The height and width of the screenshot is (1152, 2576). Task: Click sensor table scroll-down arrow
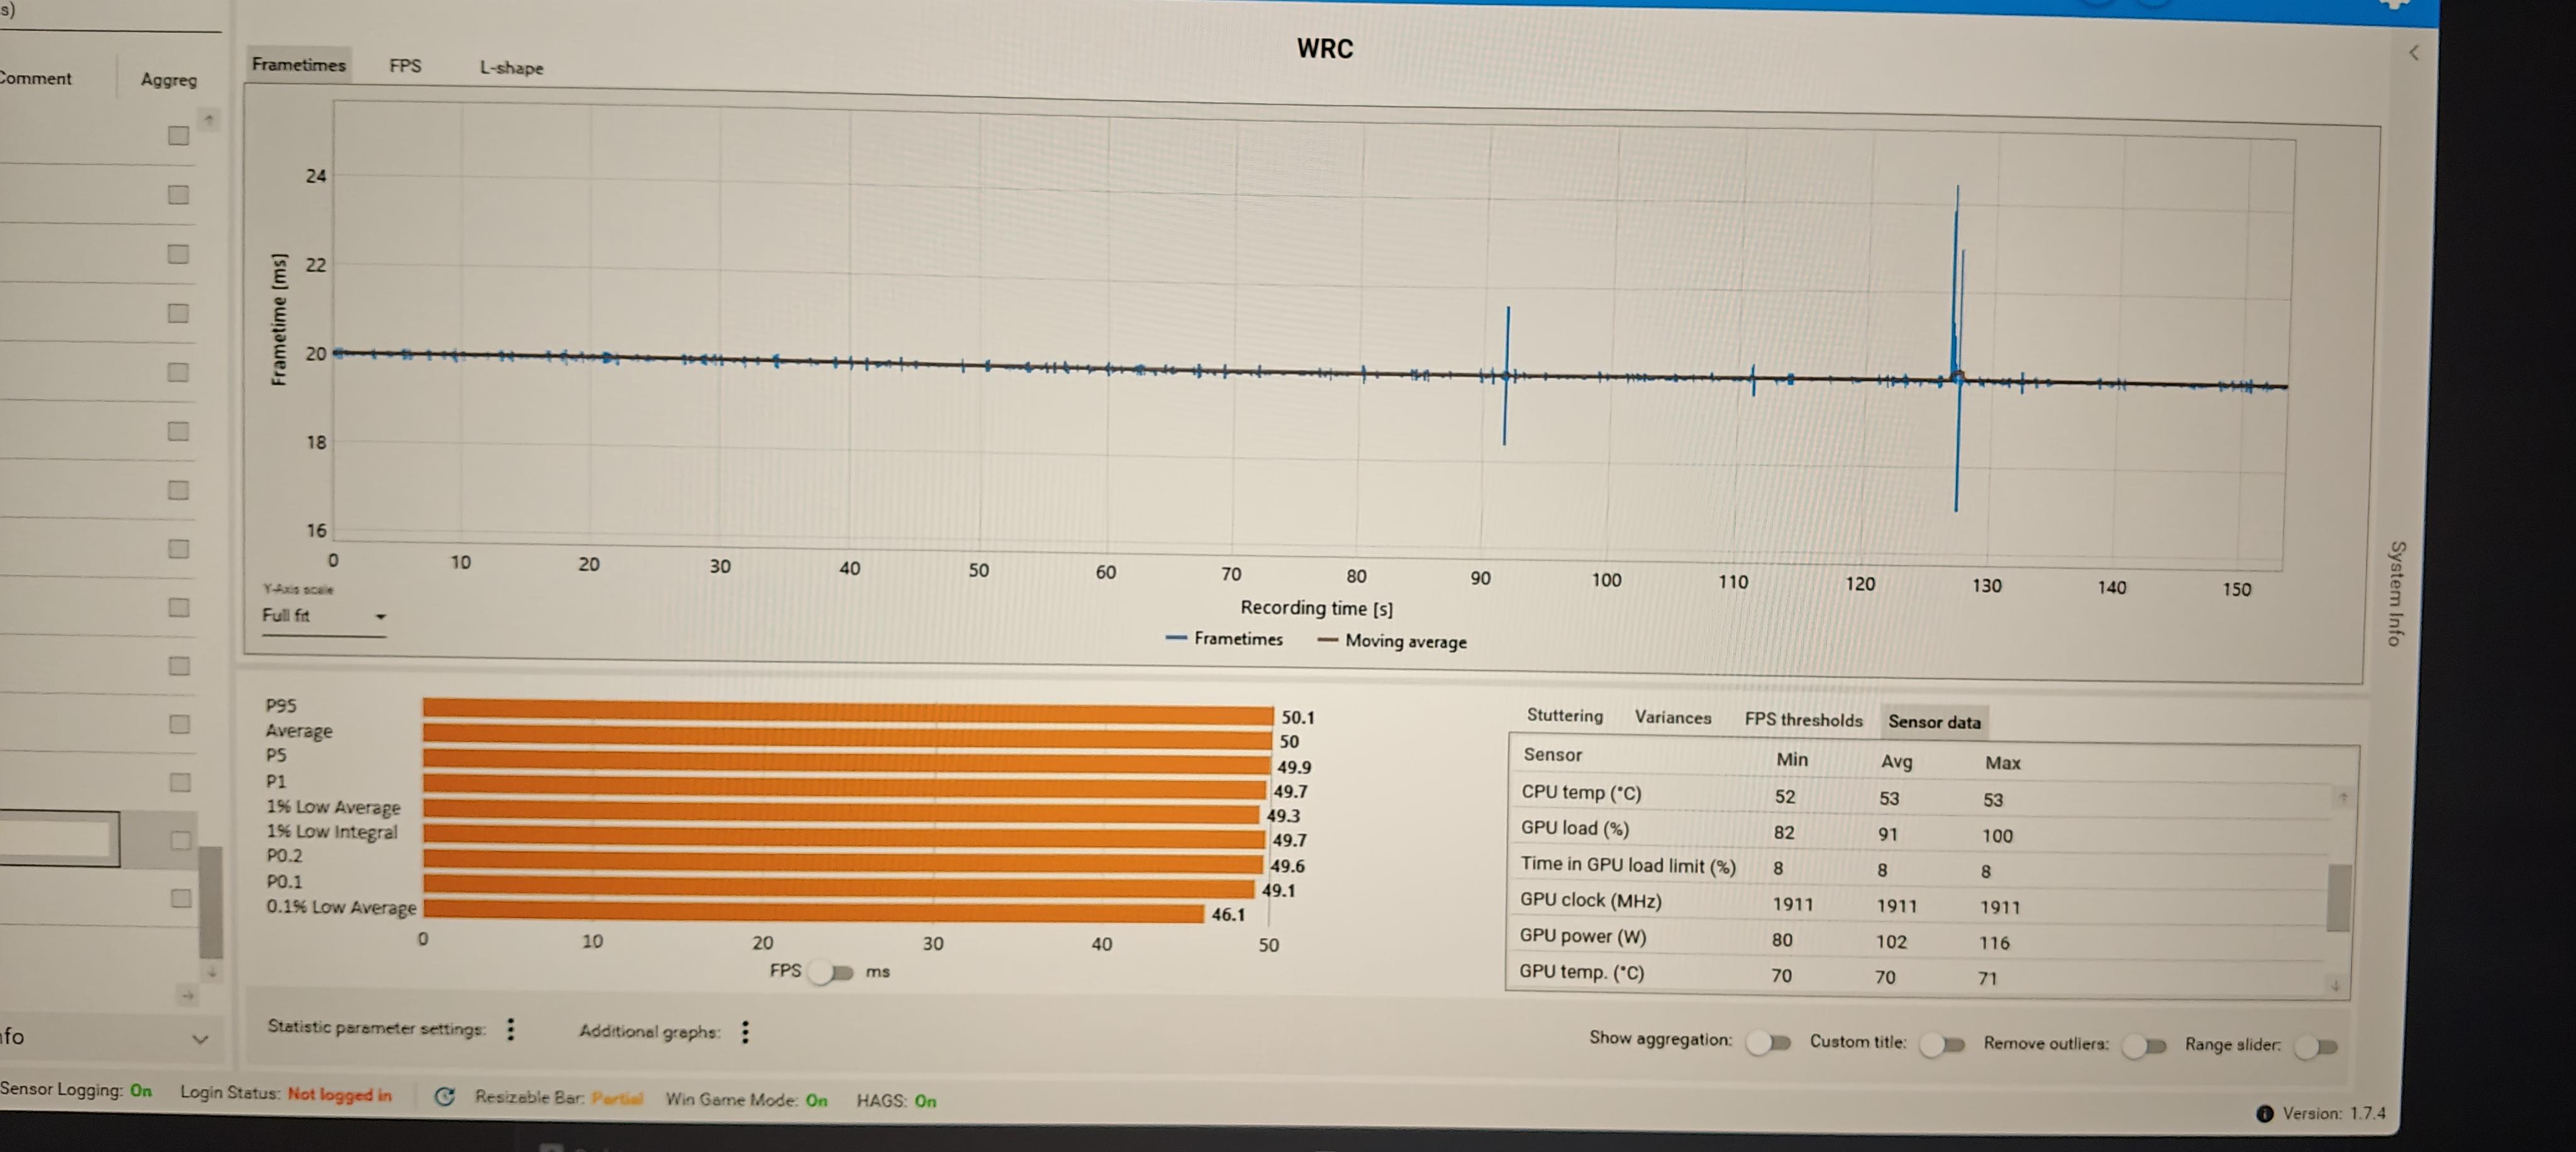(x=2335, y=985)
